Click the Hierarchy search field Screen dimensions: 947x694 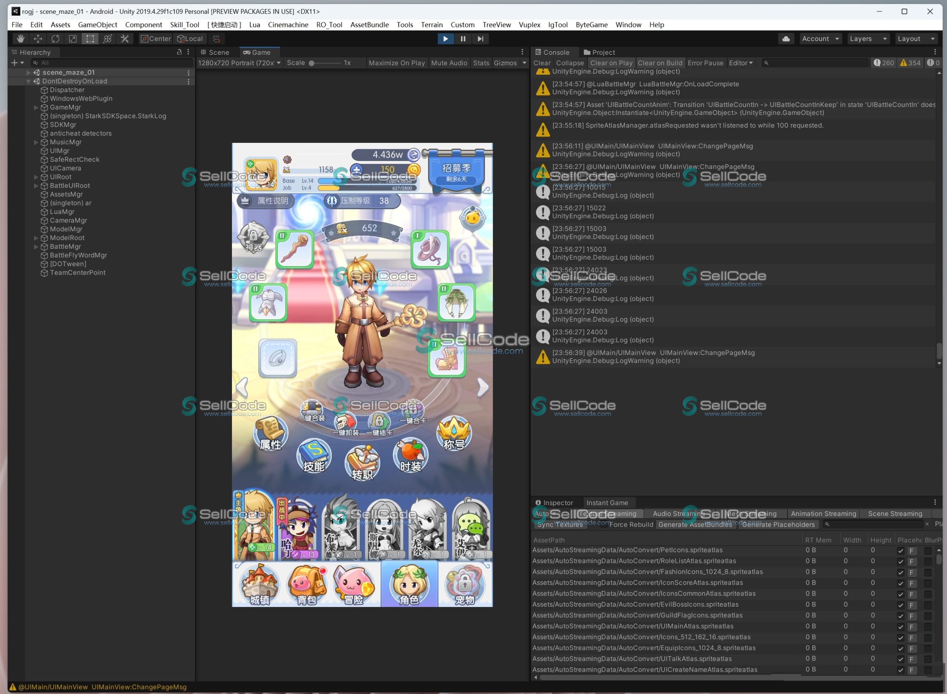pyautogui.click(x=112, y=63)
